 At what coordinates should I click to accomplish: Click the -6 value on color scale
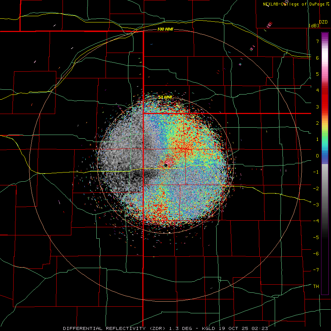click(316, 254)
